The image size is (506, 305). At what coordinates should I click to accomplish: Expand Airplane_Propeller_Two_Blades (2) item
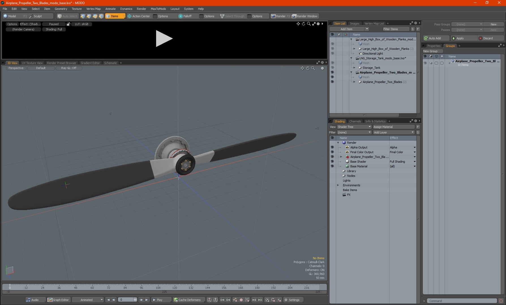tap(354, 82)
